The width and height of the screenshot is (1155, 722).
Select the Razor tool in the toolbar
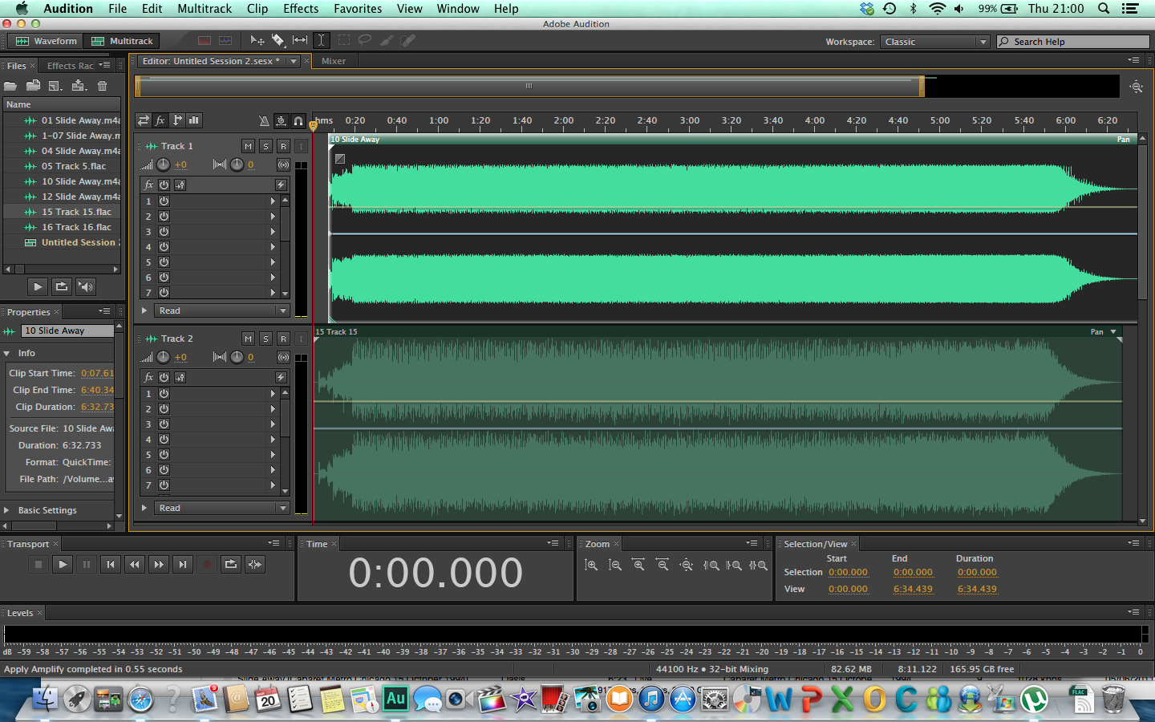(x=278, y=40)
